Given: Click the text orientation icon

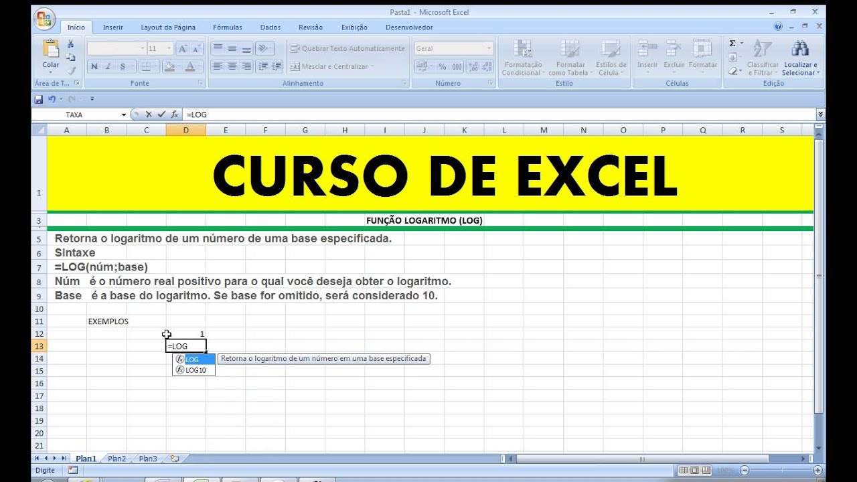Looking at the screenshot, I should click(264, 49).
